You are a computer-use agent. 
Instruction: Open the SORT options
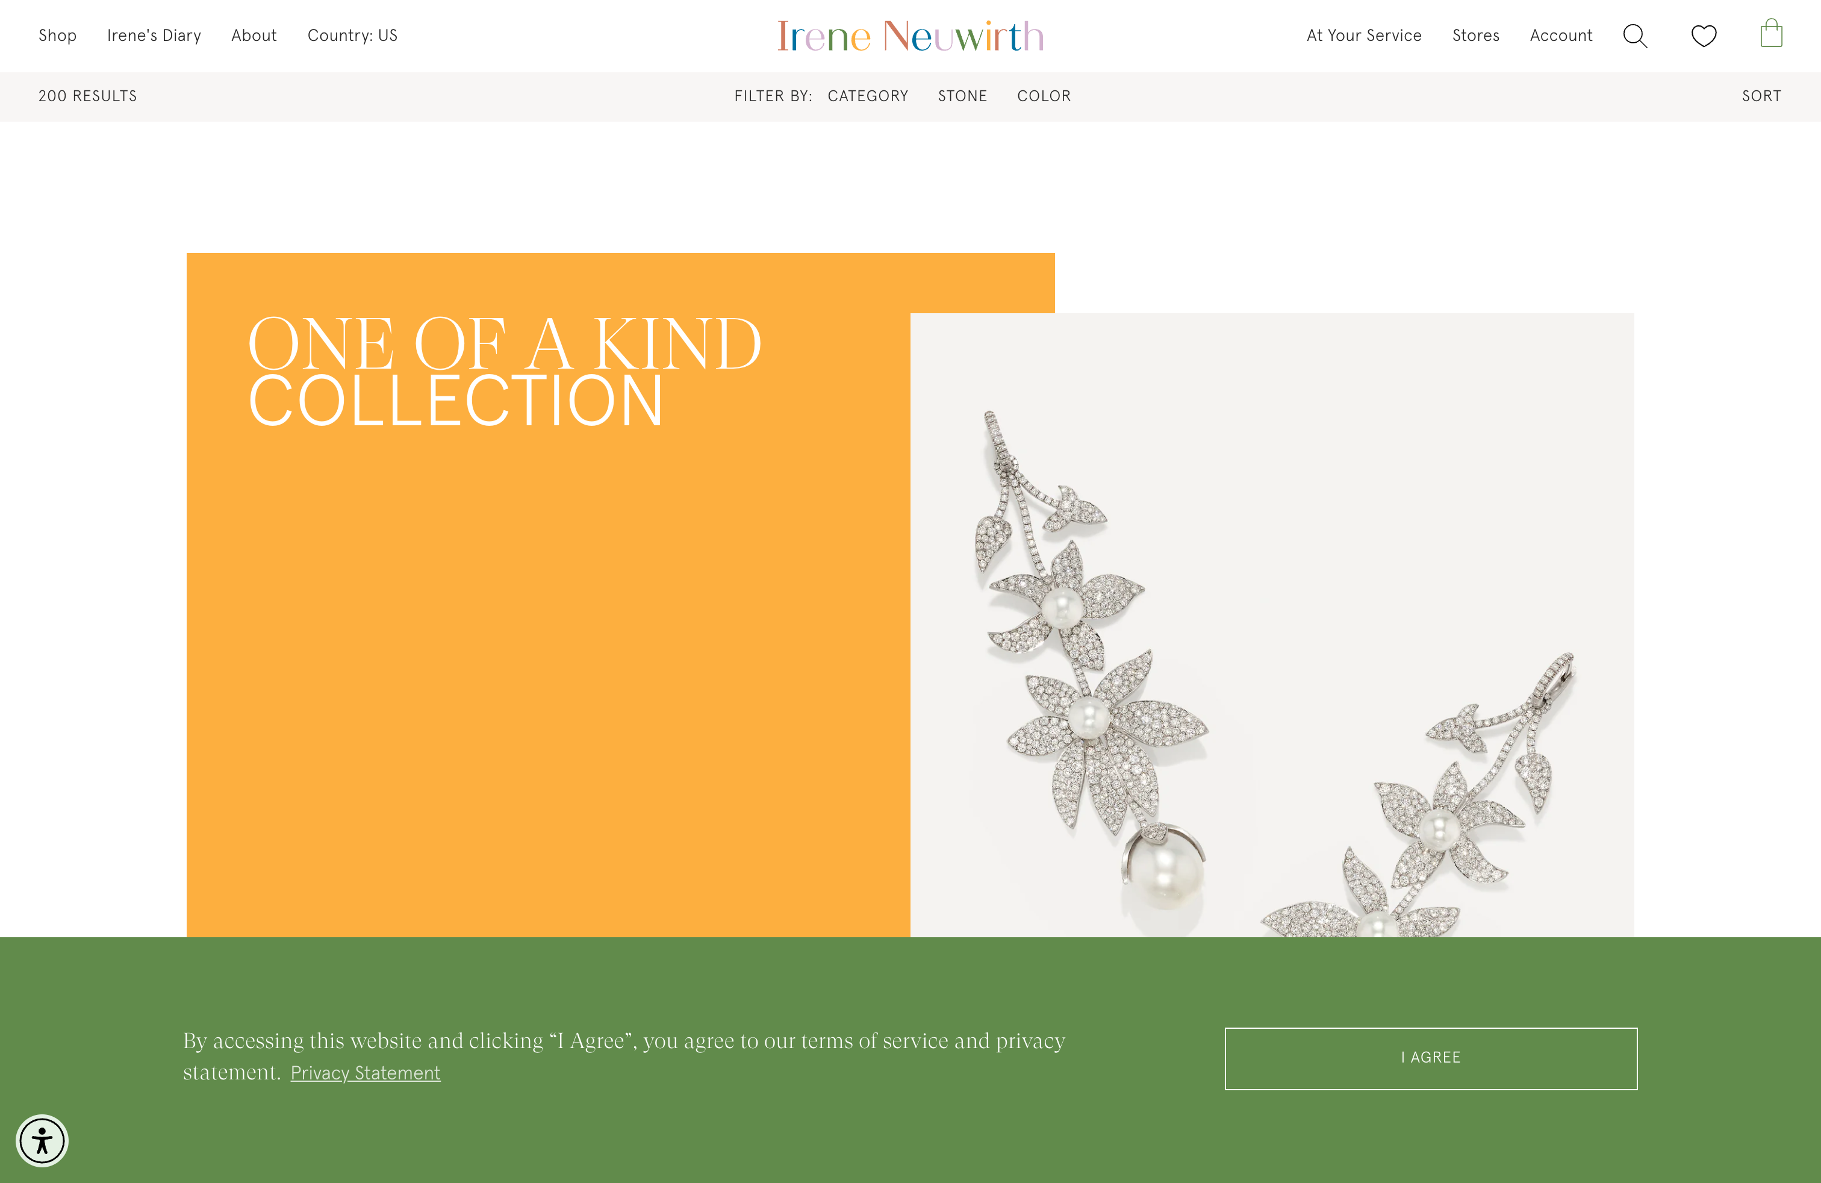[1761, 96]
